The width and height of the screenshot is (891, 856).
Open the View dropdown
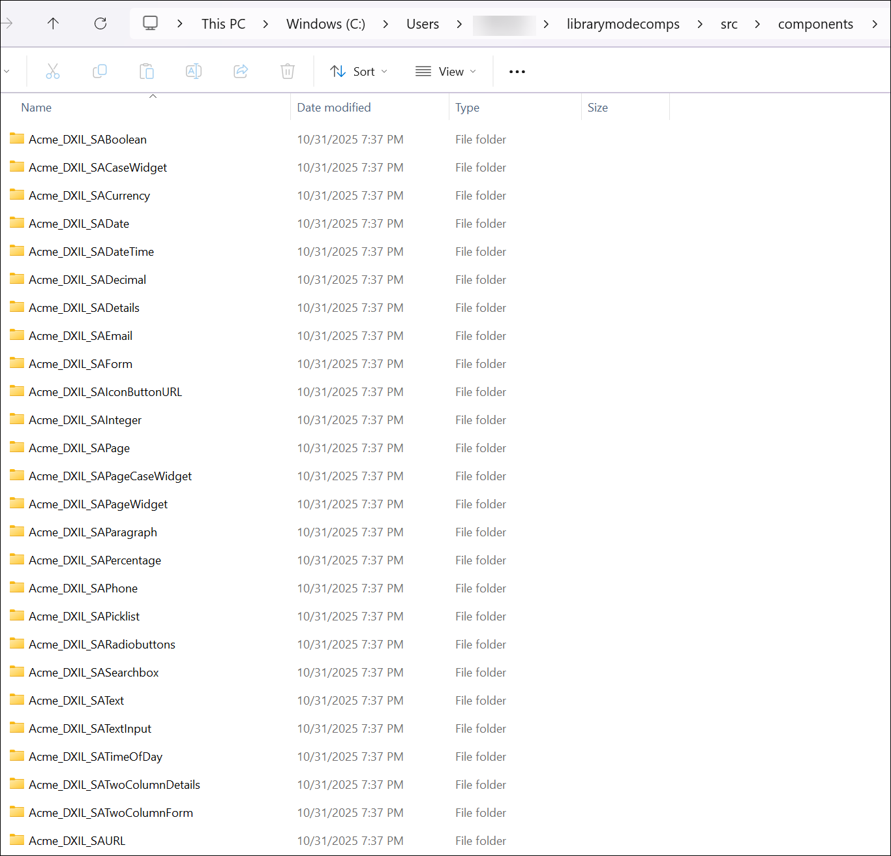click(445, 71)
